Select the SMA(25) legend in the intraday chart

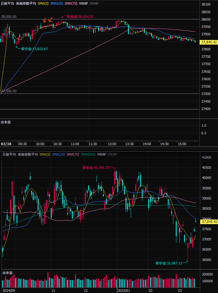(56, 3)
